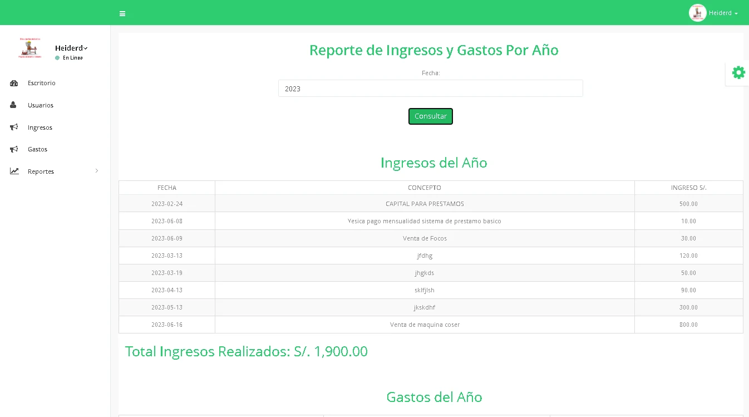Click the green status dot next to En Linea
The height and width of the screenshot is (417, 749).
(x=58, y=57)
